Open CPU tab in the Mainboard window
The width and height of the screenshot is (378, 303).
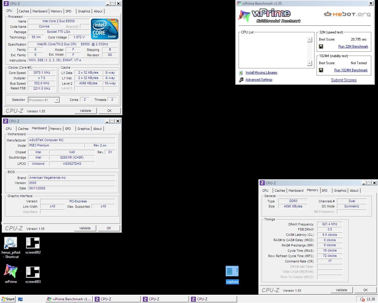(9, 129)
